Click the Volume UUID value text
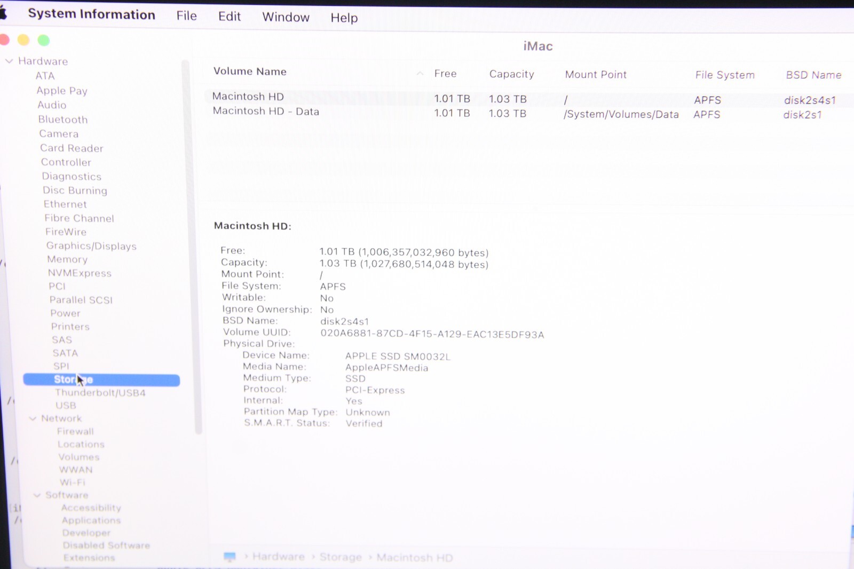 pyautogui.click(x=432, y=334)
